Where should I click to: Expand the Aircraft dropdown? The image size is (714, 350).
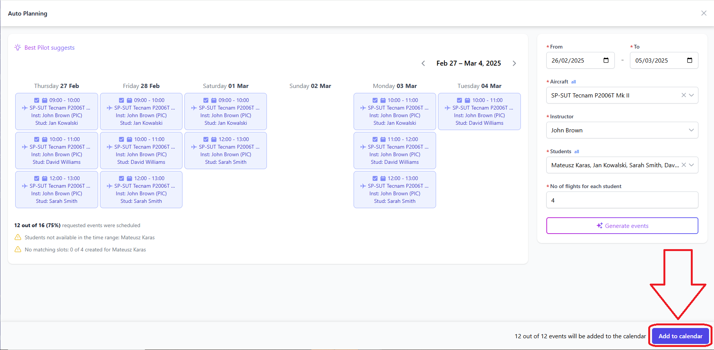[x=692, y=95]
